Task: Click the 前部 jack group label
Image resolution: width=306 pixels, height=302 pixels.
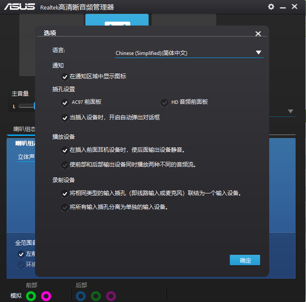Action: click(32, 285)
